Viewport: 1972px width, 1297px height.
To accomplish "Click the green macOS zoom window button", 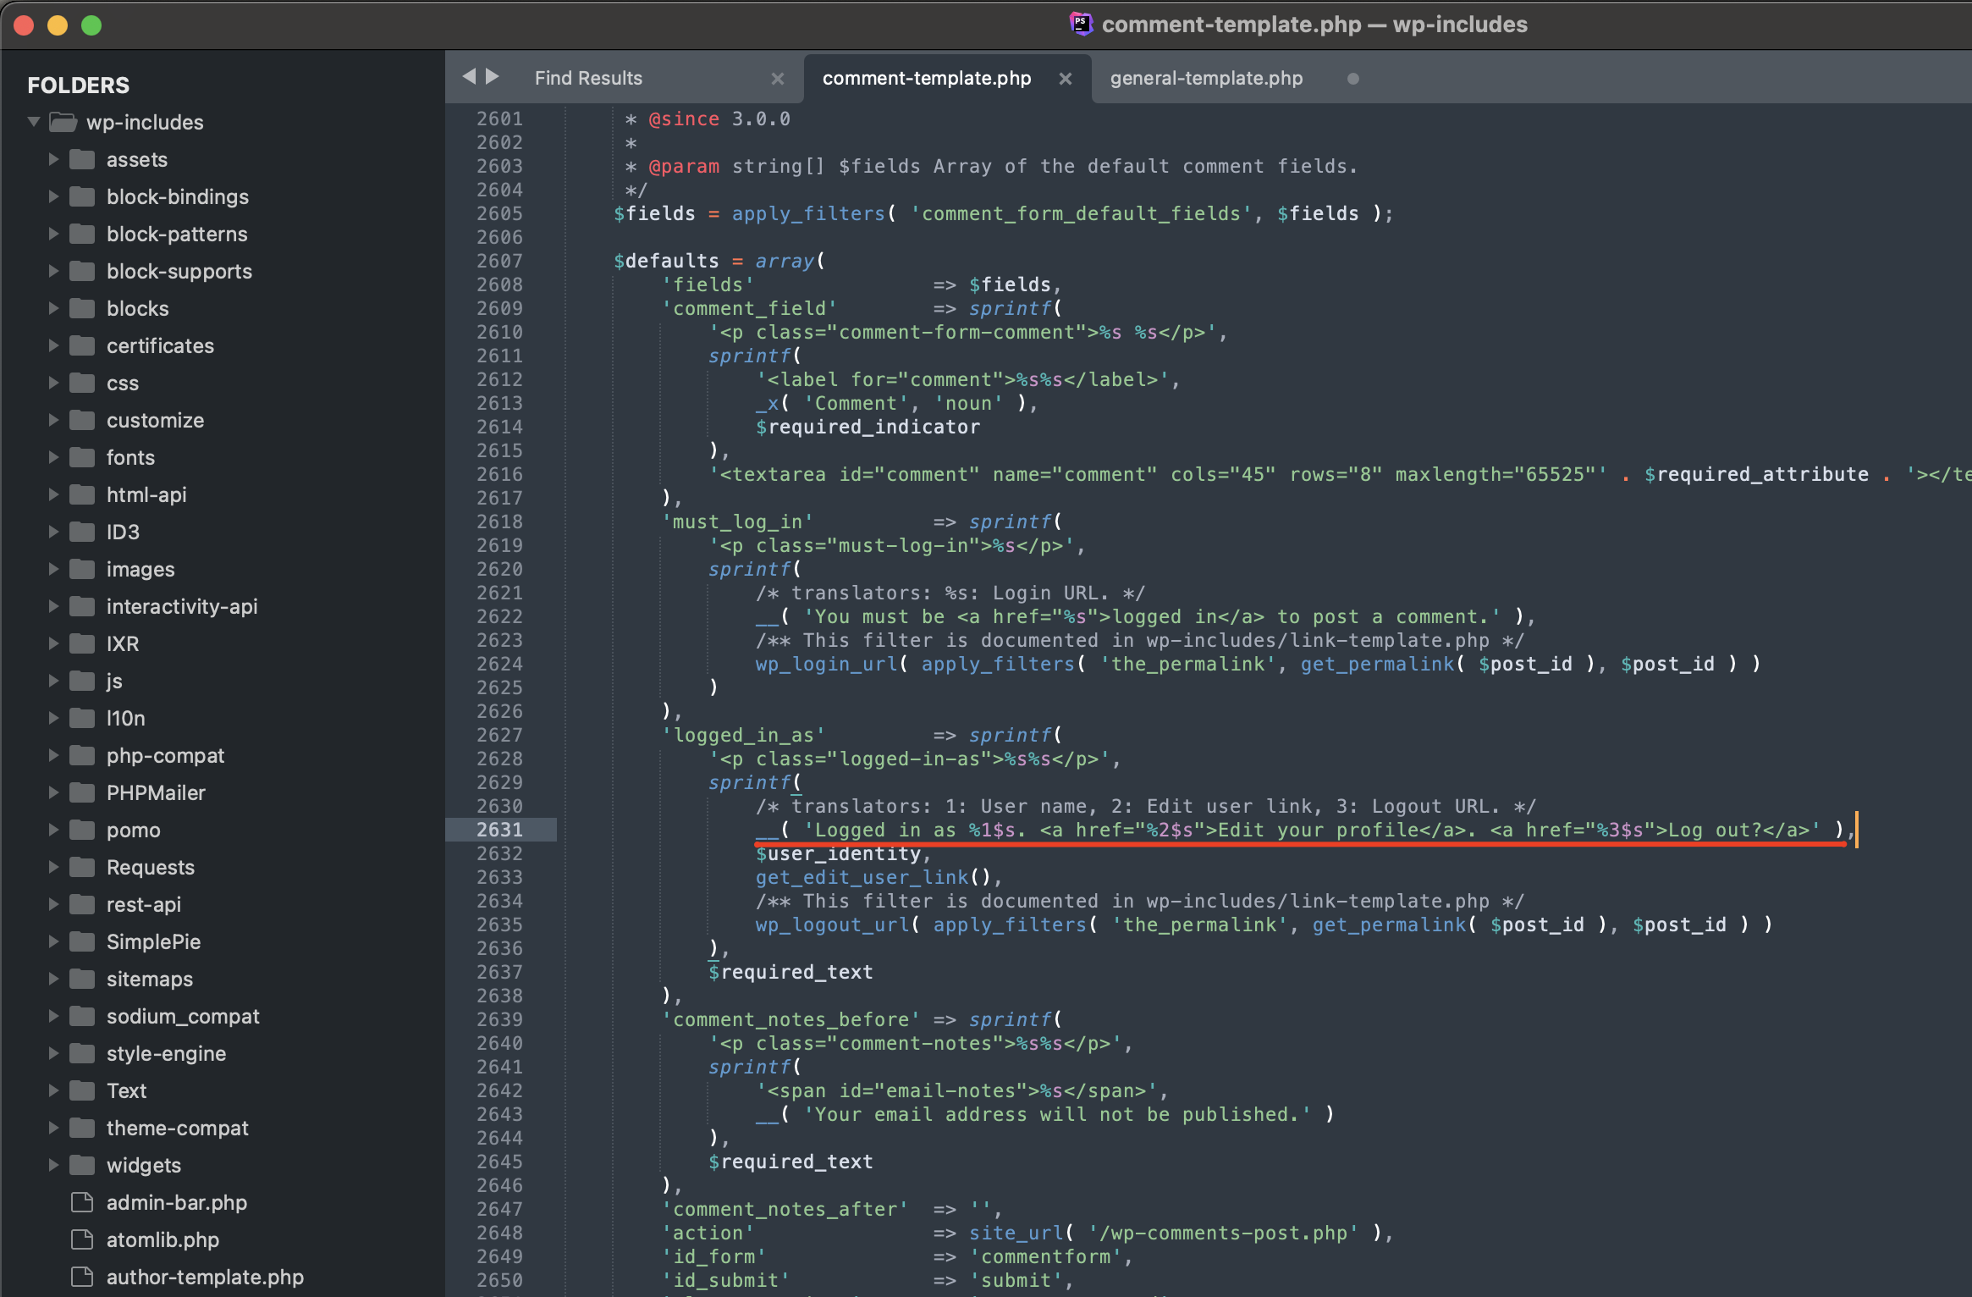I will click(x=91, y=25).
